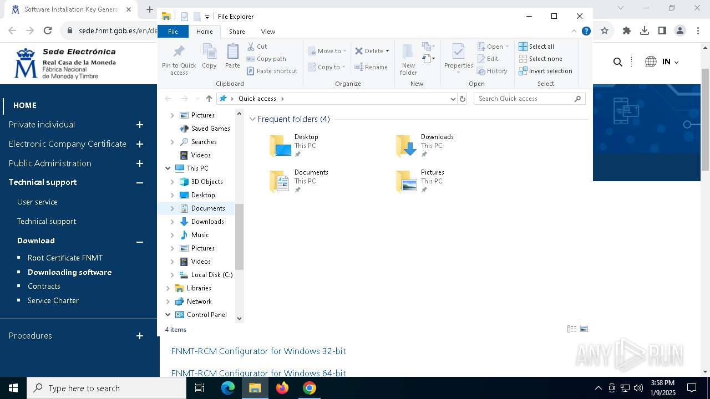Image resolution: width=710 pixels, height=399 pixels.
Task: Collapse Technical support section
Action: tap(140, 182)
